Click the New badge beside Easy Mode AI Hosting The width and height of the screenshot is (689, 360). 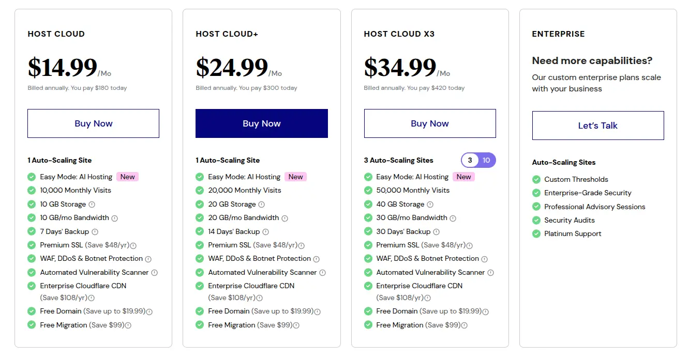point(127,177)
